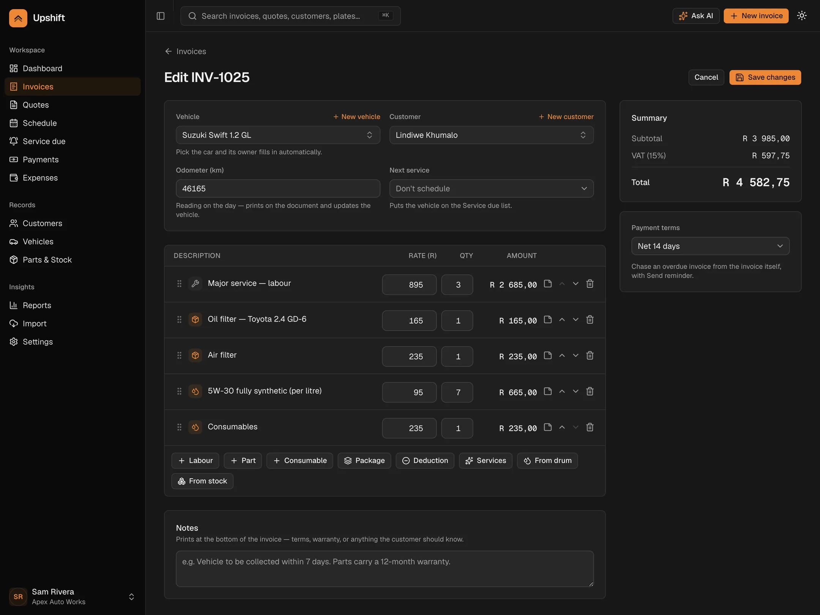Open Payment terms Net 14 days dropdown
Image resolution: width=820 pixels, height=615 pixels.
710,246
